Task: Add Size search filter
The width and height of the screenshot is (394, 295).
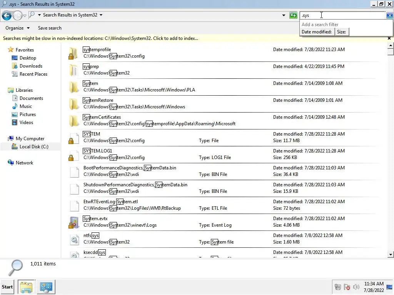Action: (342, 32)
